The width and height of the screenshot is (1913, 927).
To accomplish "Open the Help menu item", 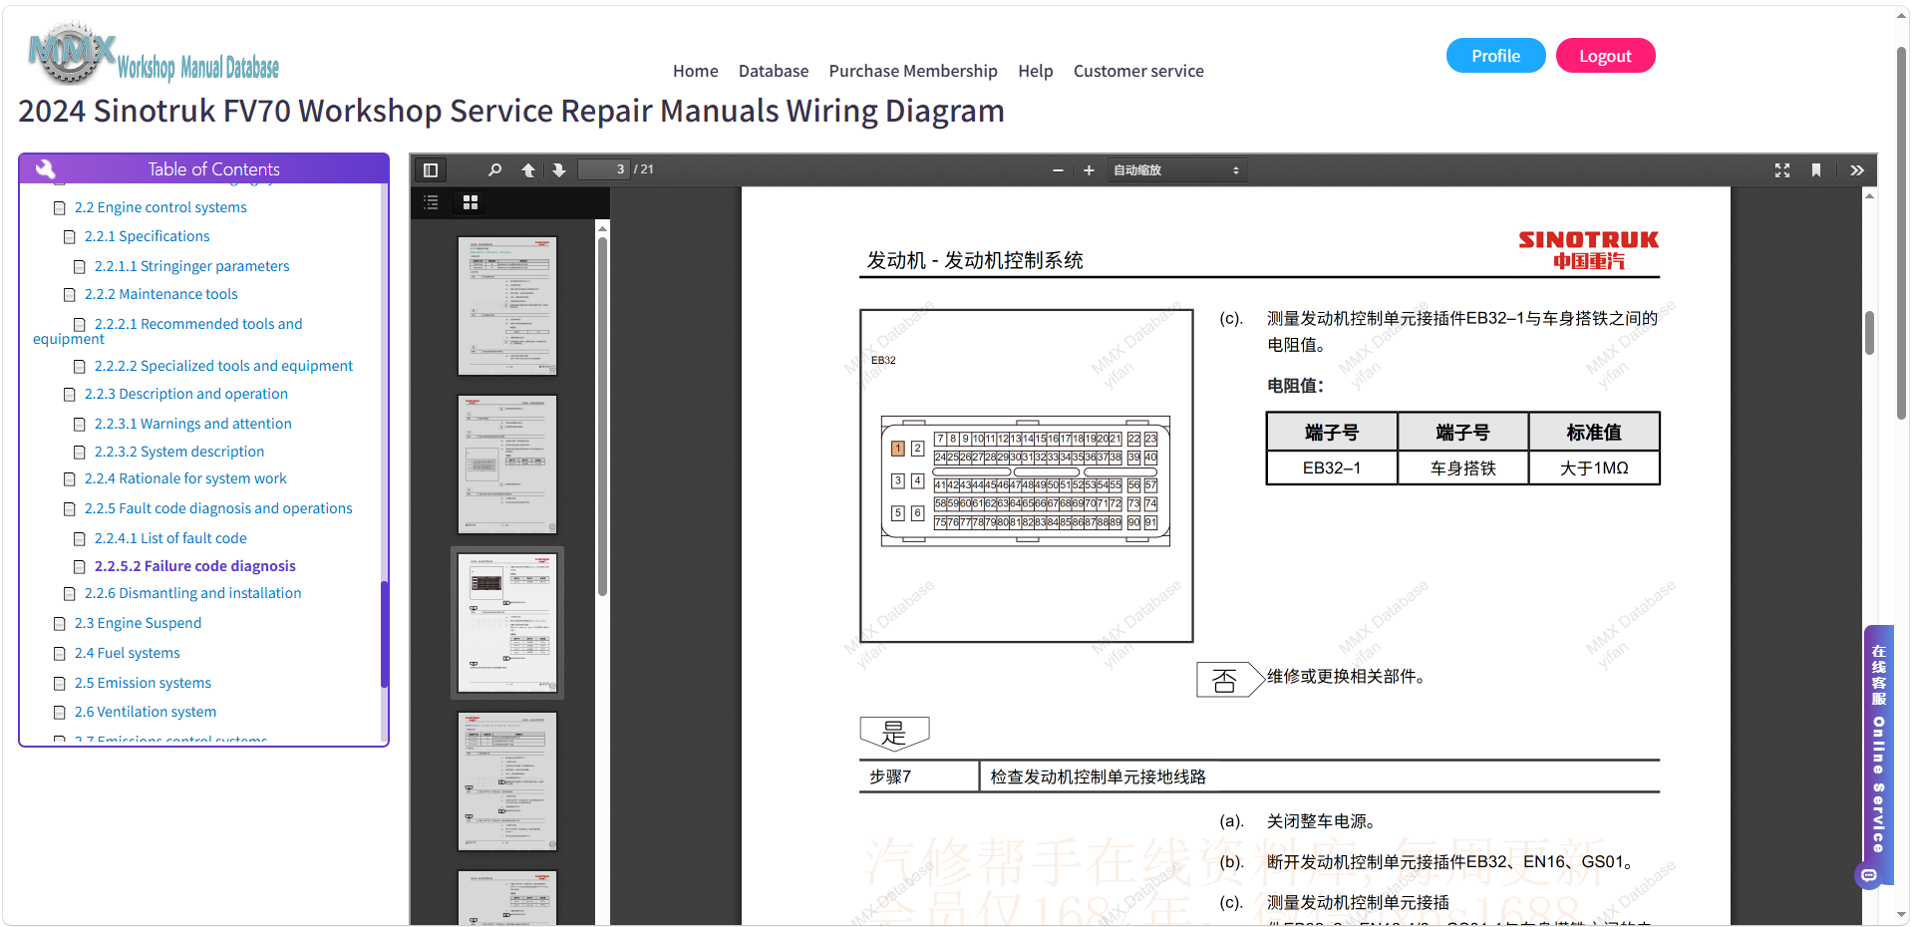I will [1036, 71].
